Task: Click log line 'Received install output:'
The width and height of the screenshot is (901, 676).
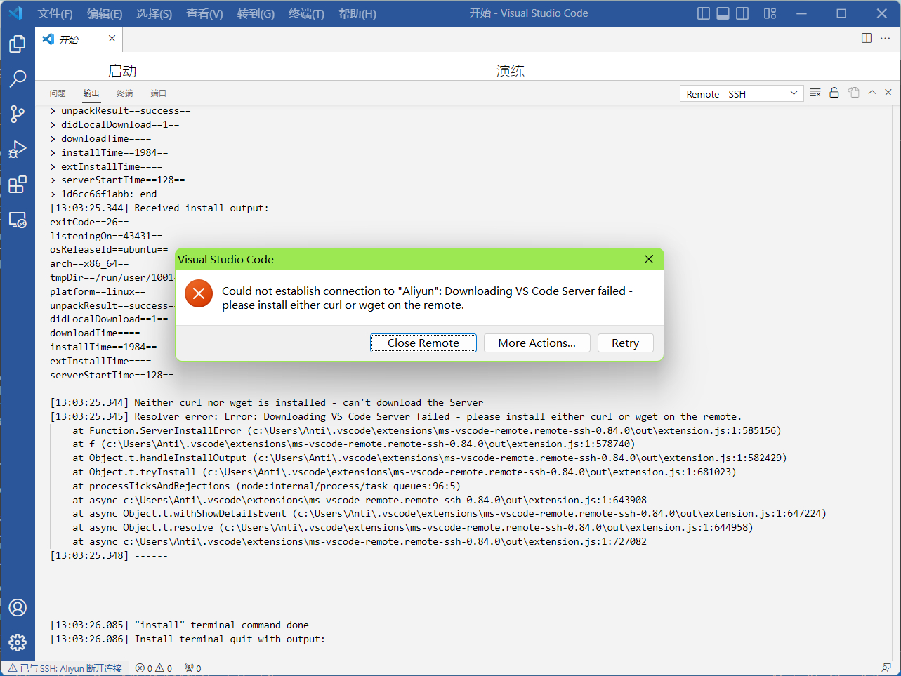Action: tap(159, 208)
